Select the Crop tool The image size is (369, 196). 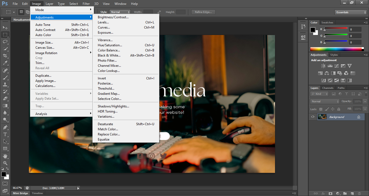(5, 56)
